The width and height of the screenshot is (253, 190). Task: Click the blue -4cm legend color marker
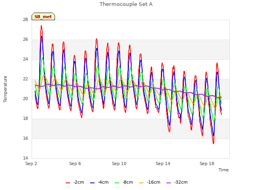coord(92,183)
